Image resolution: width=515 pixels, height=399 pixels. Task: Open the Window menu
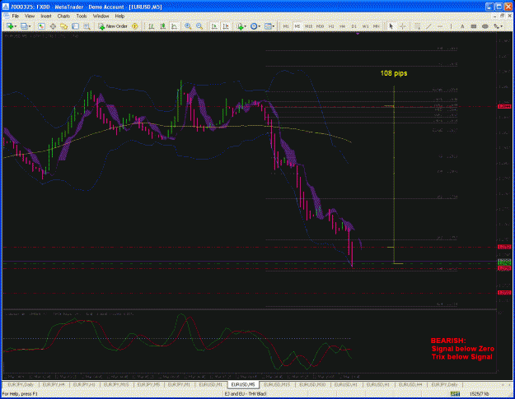click(x=101, y=16)
